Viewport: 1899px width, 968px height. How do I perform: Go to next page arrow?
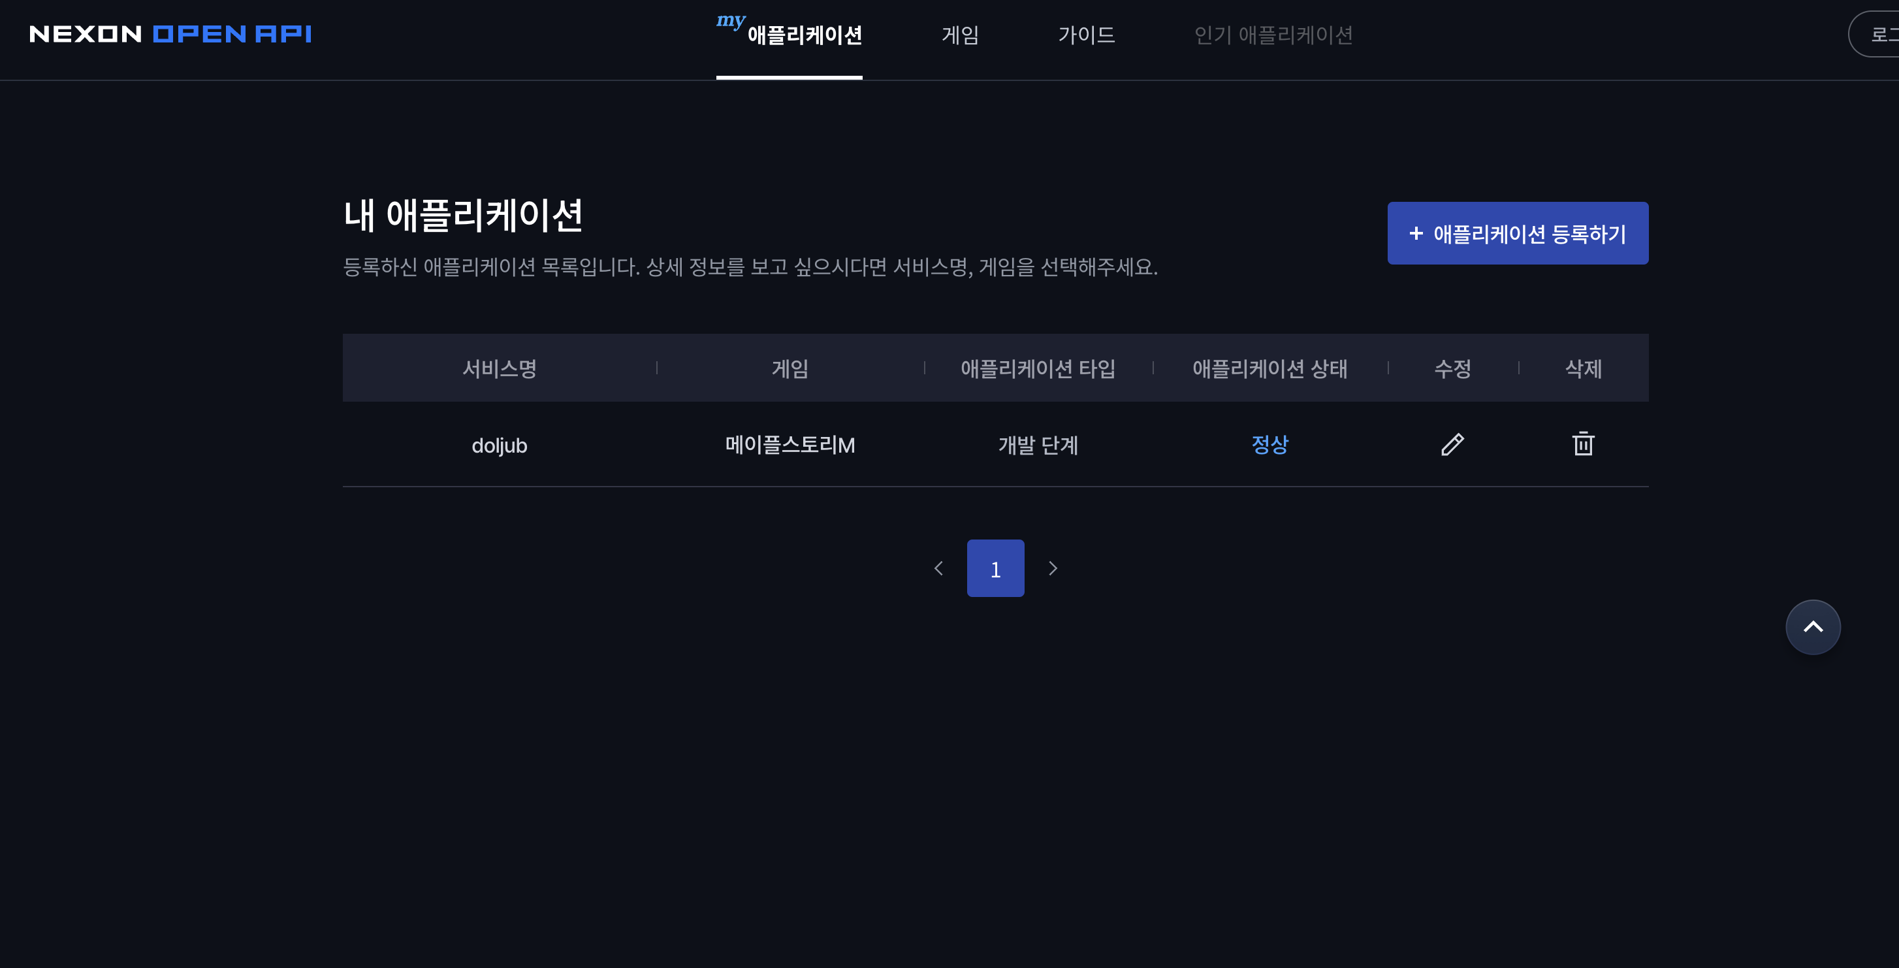1053,568
